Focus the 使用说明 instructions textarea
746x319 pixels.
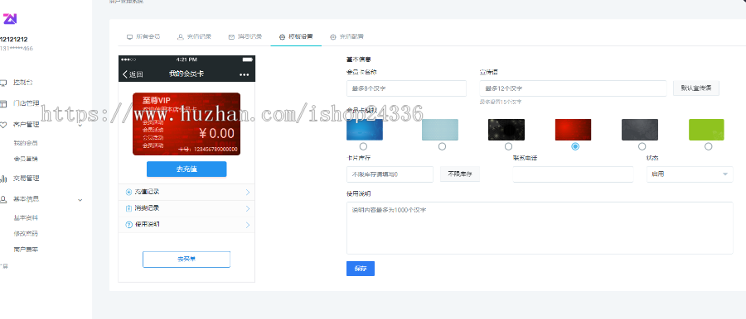click(x=540, y=228)
